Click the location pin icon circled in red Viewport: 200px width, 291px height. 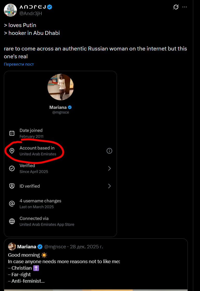coord(12,151)
